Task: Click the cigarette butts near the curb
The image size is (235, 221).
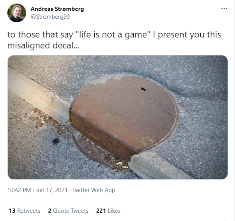Action: 122,165
